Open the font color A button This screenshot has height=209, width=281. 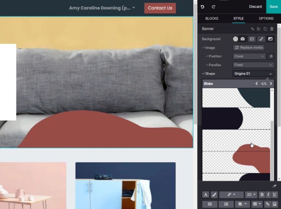pyautogui.click(x=205, y=195)
